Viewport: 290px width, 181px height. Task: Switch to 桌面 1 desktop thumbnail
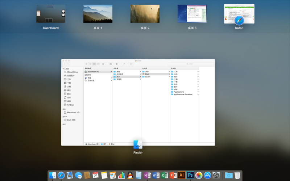(x=98, y=14)
